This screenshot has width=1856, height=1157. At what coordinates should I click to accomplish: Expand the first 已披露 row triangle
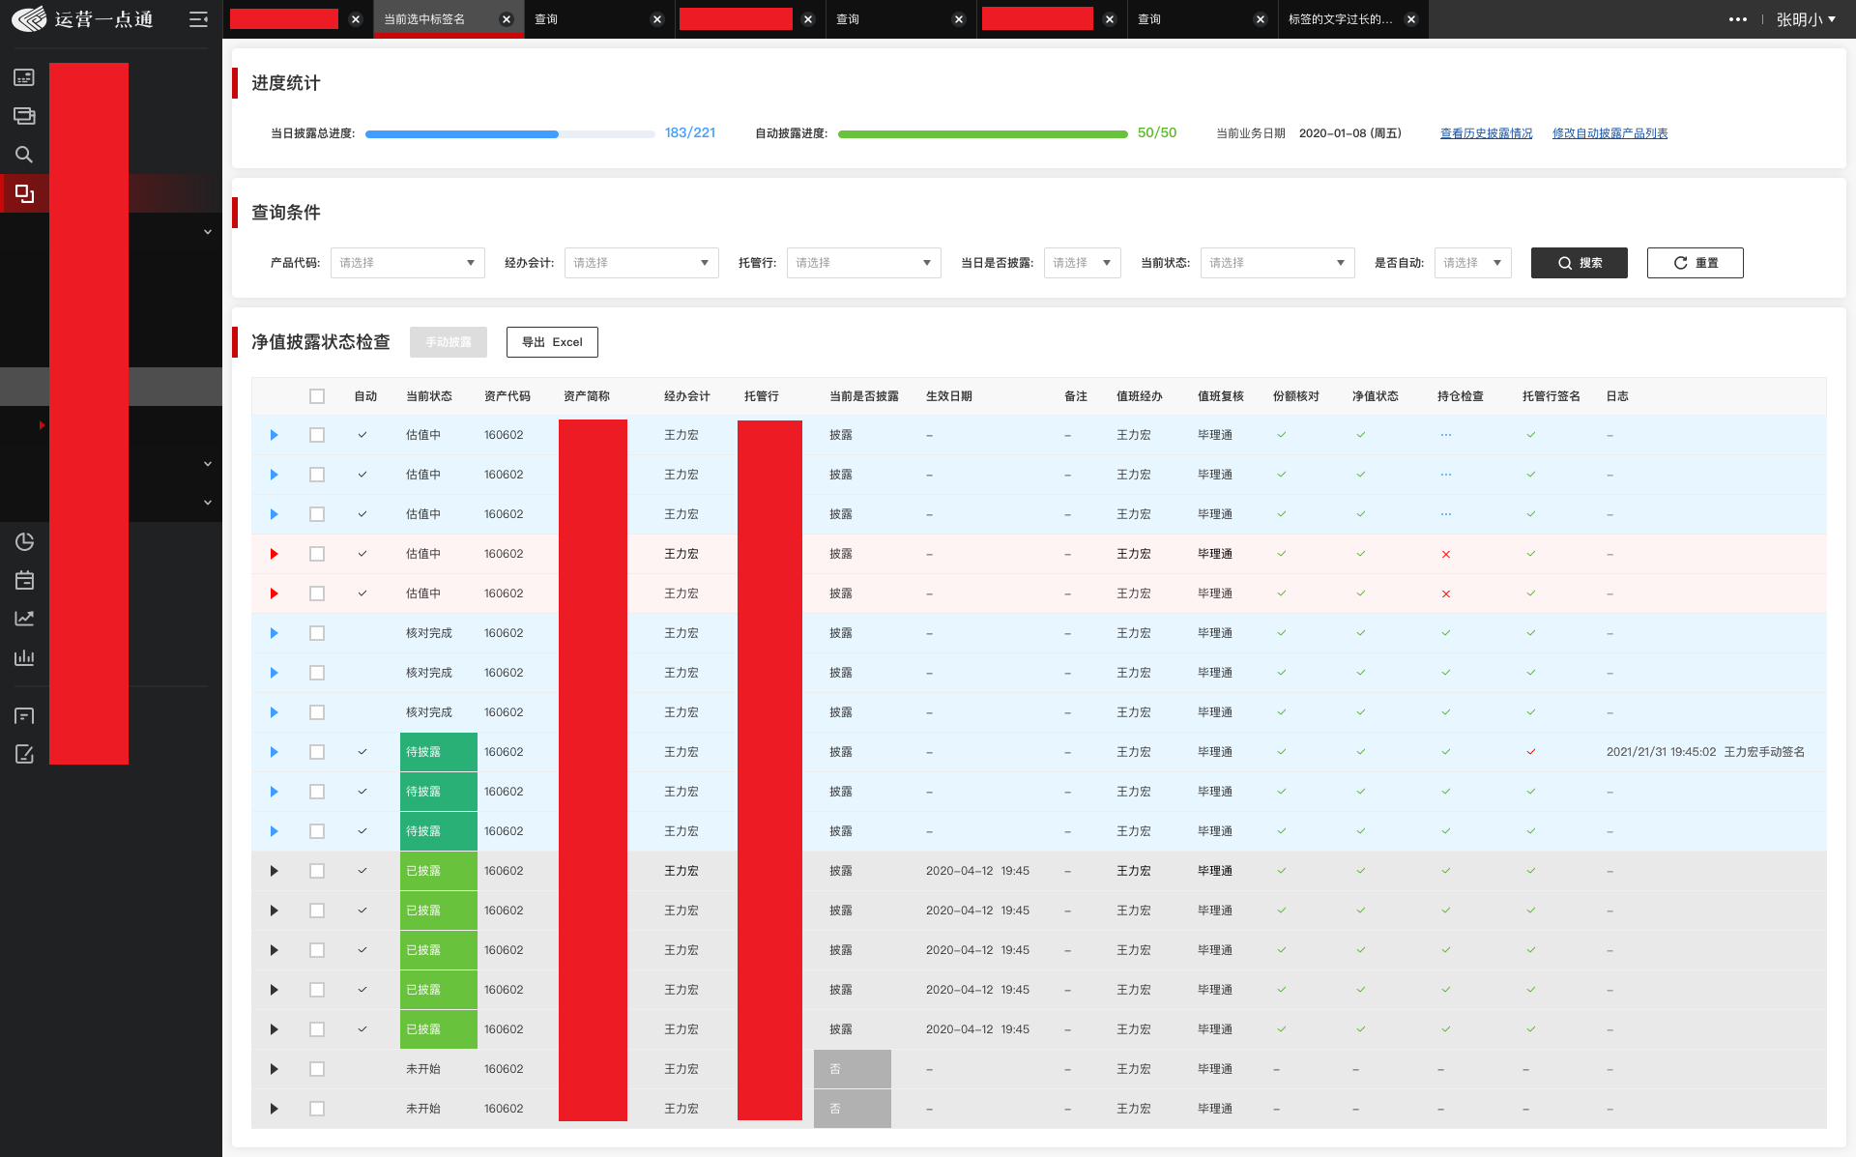click(275, 871)
